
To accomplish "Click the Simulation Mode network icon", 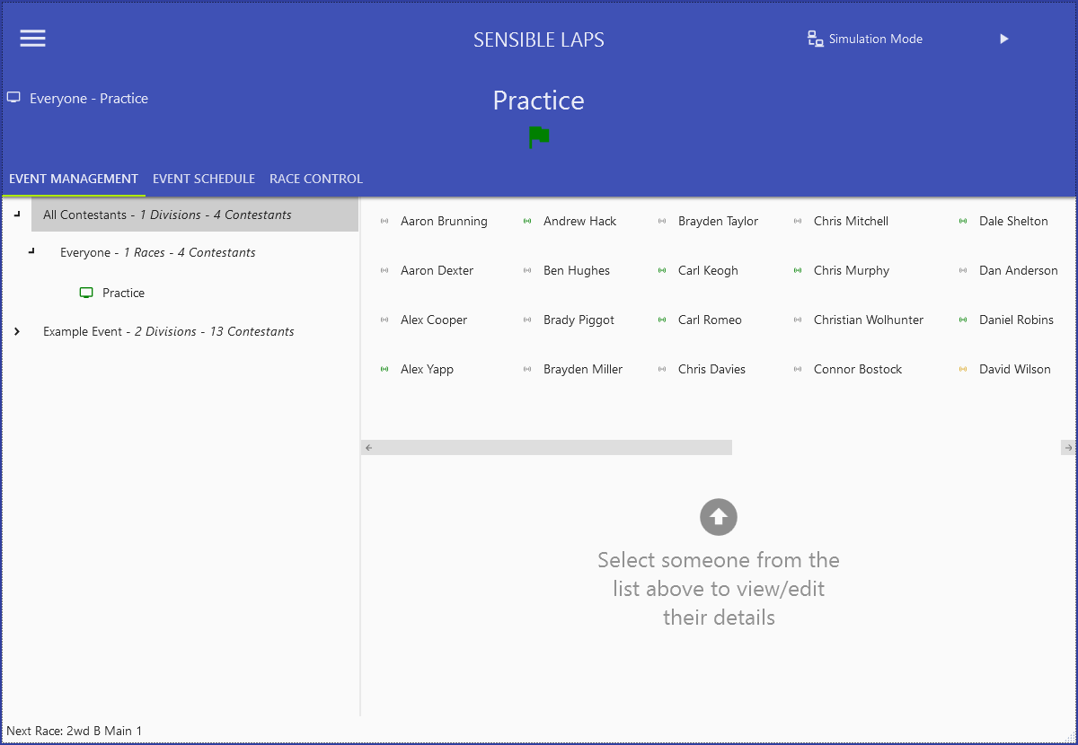I will pos(816,39).
